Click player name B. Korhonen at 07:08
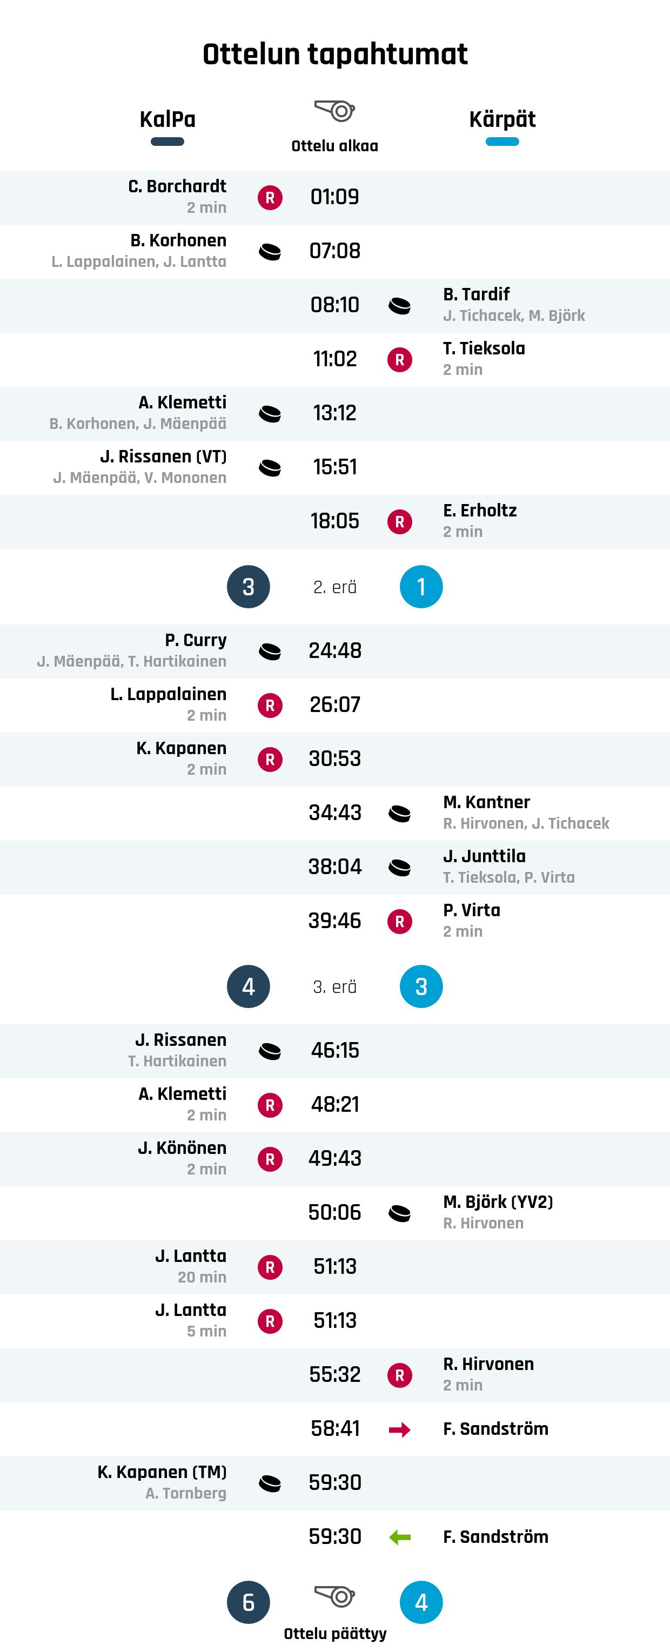This screenshot has height=1652, width=670. pos(178,240)
